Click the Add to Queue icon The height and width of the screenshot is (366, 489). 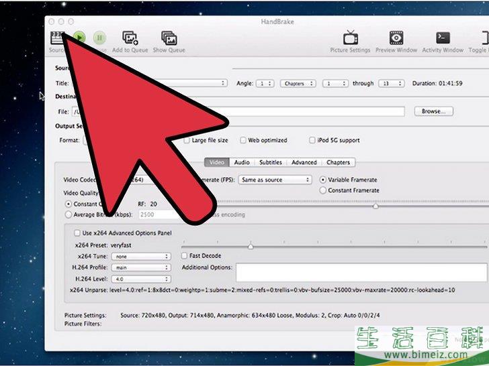tap(130, 38)
